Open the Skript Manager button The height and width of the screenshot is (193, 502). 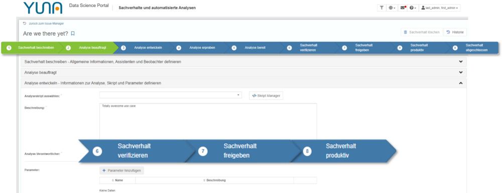tap(266, 95)
